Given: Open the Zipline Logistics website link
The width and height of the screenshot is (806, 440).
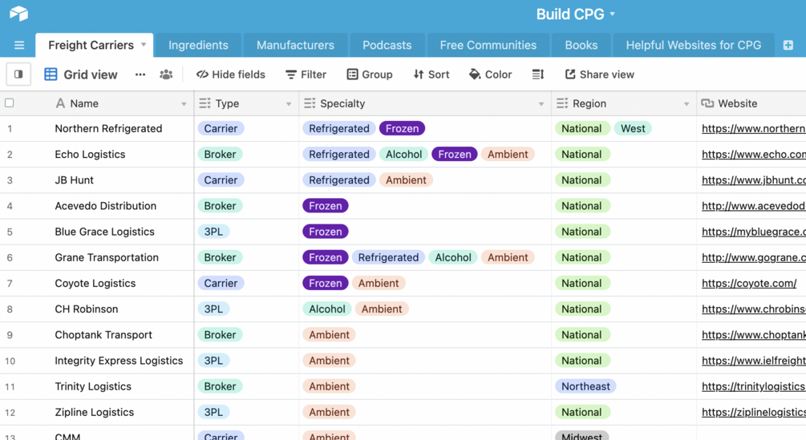Looking at the screenshot, I should [x=754, y=412].
